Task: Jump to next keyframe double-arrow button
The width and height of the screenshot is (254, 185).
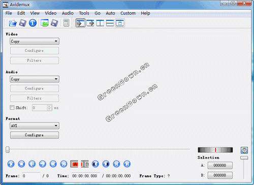Action: click(x=63, y=164)
